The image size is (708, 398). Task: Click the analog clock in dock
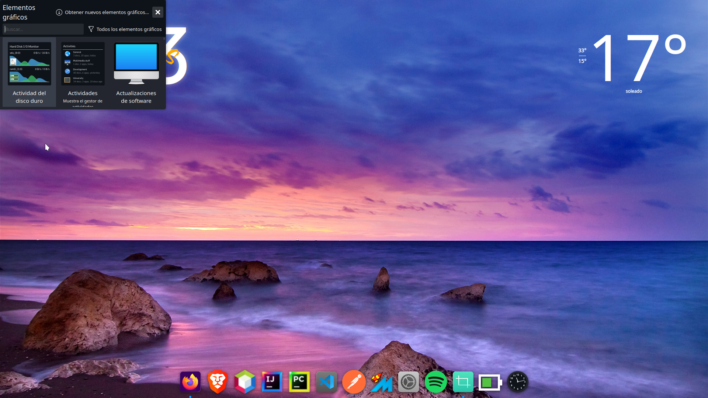tap(517, 382)
